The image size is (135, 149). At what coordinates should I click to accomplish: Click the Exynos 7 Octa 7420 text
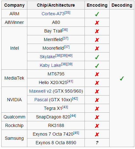pos(53,134)
